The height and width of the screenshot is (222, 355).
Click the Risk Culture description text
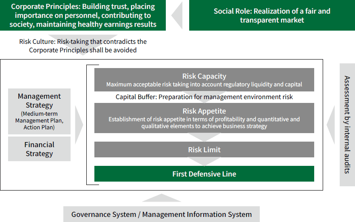(x=83, y=46)
